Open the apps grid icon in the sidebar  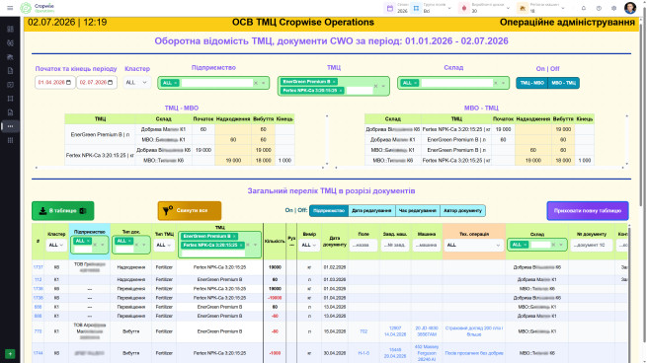10,140
